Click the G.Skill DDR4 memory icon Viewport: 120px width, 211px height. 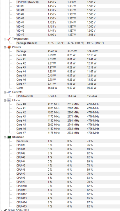tap(5, 210)
